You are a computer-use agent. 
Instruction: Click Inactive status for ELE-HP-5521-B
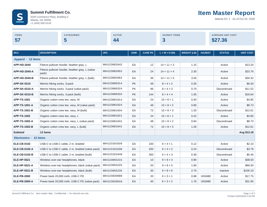(224, 170)
